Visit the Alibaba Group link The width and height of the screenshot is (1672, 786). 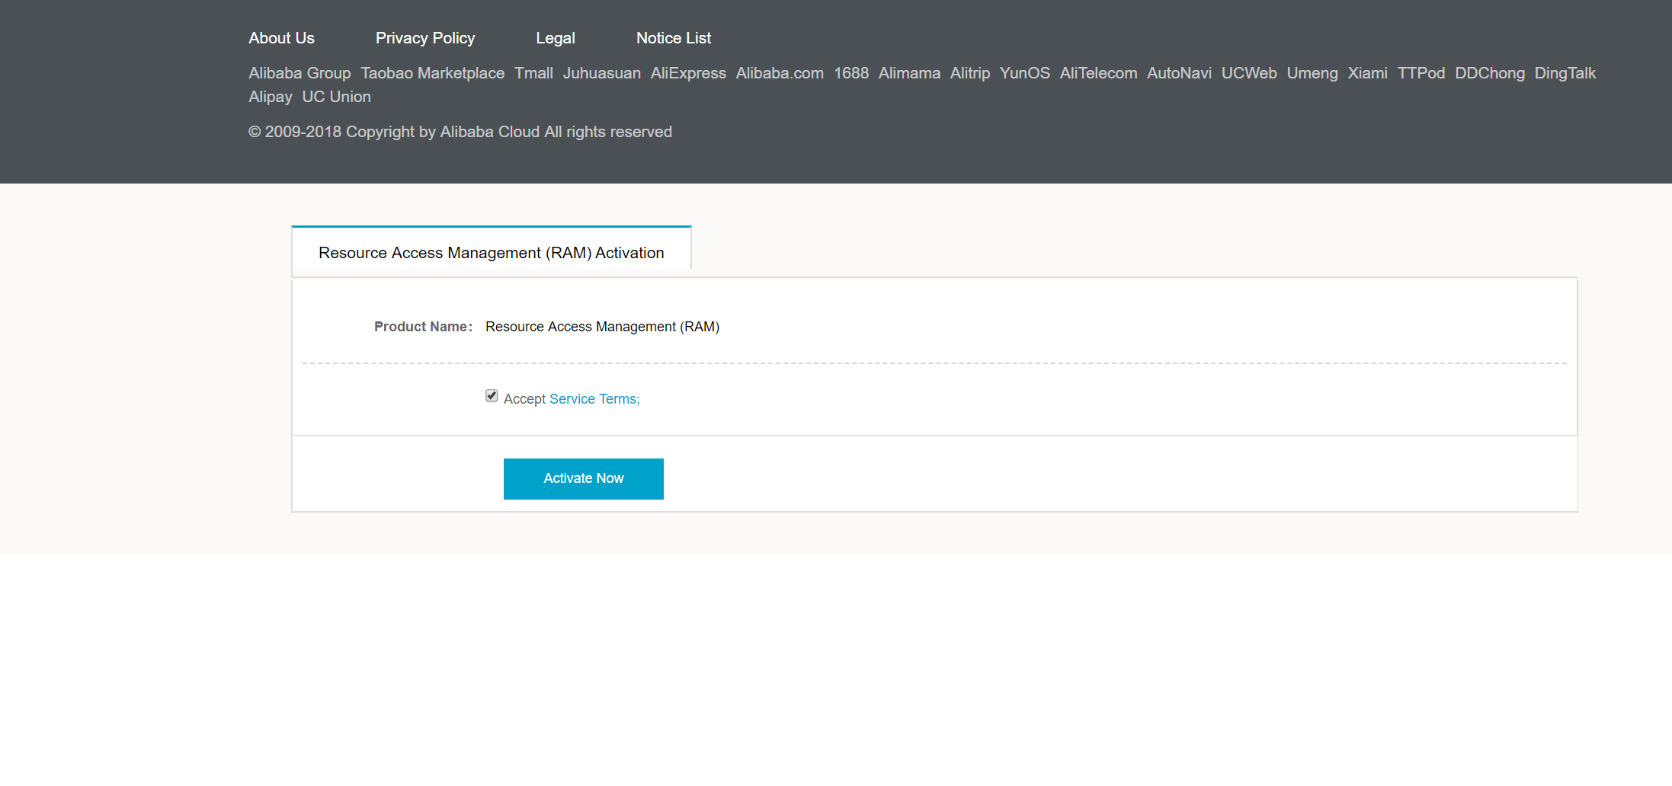point(299,73)
